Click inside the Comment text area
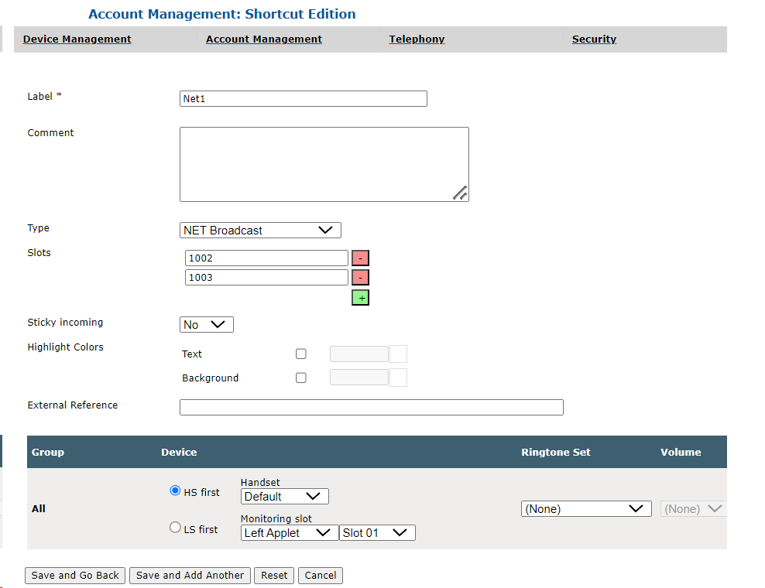The width and height of the screenshot is (765, 588). click(324, 164)
